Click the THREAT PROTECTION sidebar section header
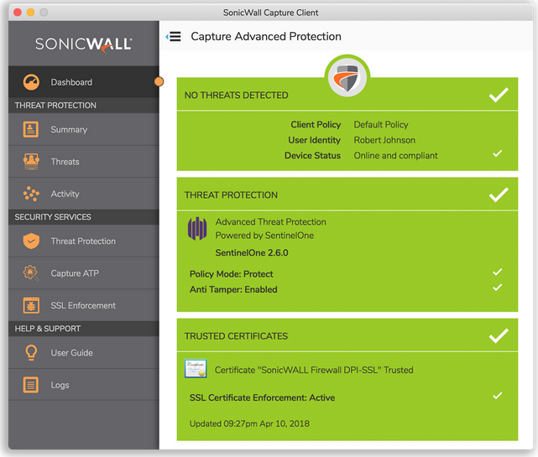The height and width of the screenshot is (457, 538). [x=55, y=106]
